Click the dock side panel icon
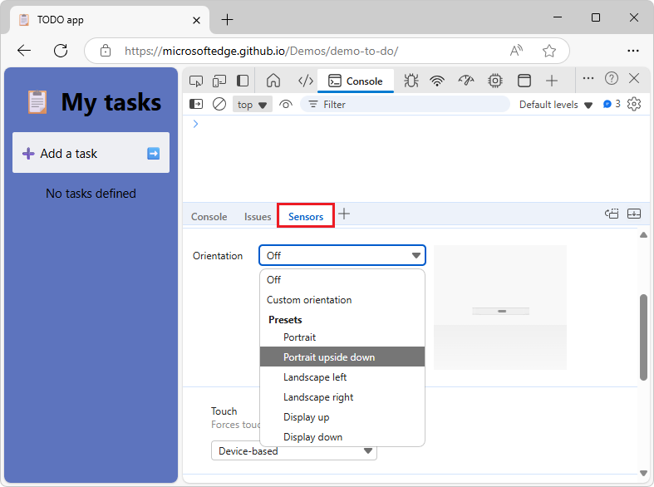This screenshot has height=487, width=654. (x=243, y=81)
